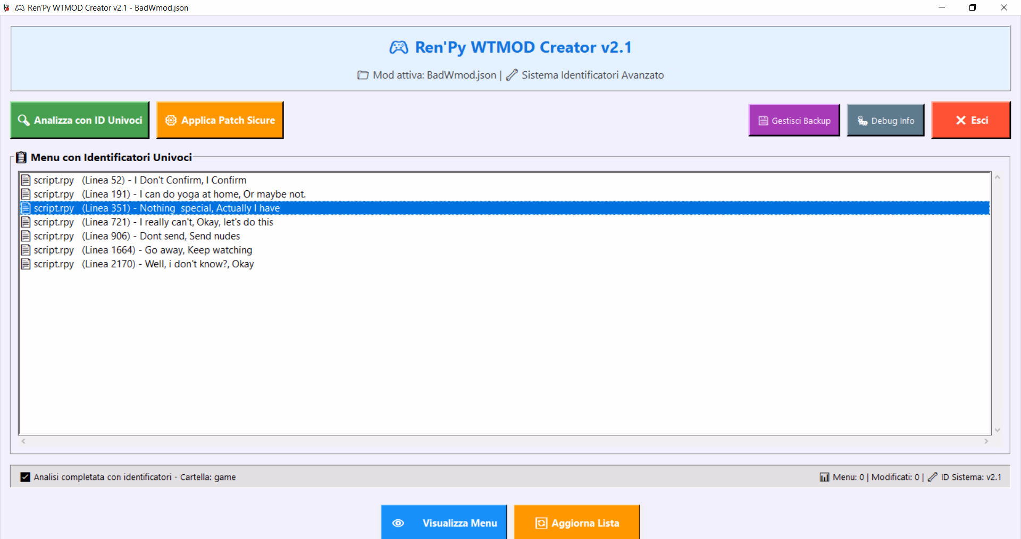Click the list's scroll up arrow
This screenshot has width=1021, height=539.
pos(997,178)
